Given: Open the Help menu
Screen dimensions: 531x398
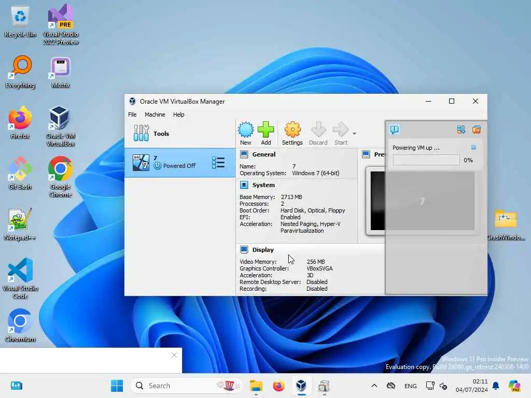Looking at the screenshot, I should [179, 115].
